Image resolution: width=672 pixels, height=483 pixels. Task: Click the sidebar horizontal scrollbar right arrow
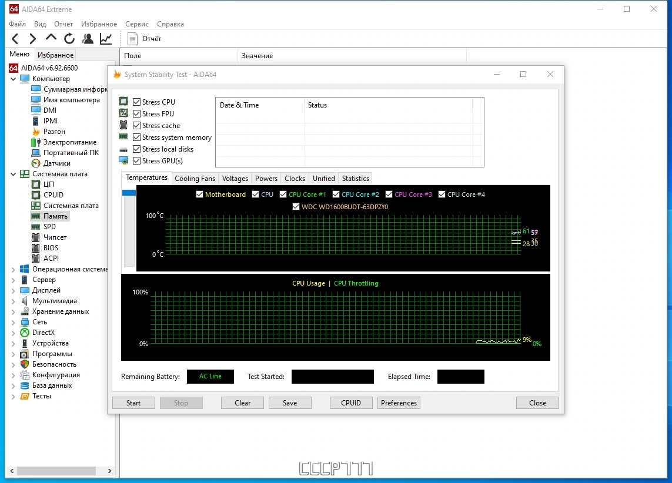(x=110, y=471)
